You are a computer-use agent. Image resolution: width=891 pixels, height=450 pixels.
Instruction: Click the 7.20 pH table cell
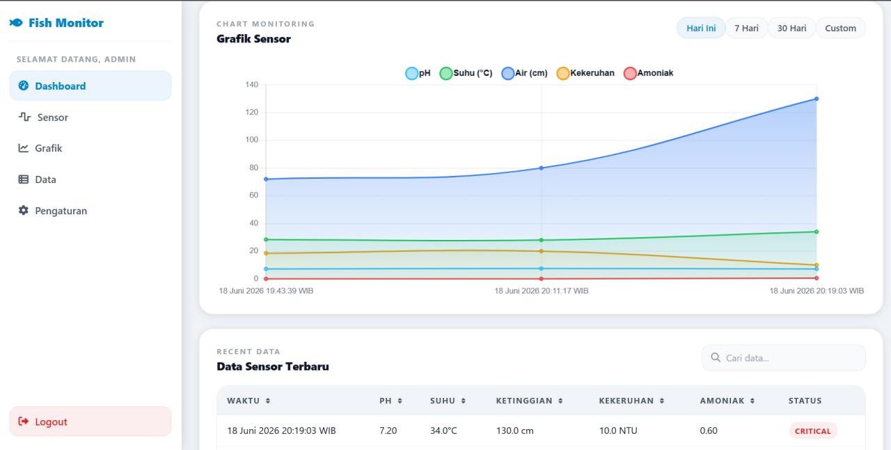pos(388,431)
